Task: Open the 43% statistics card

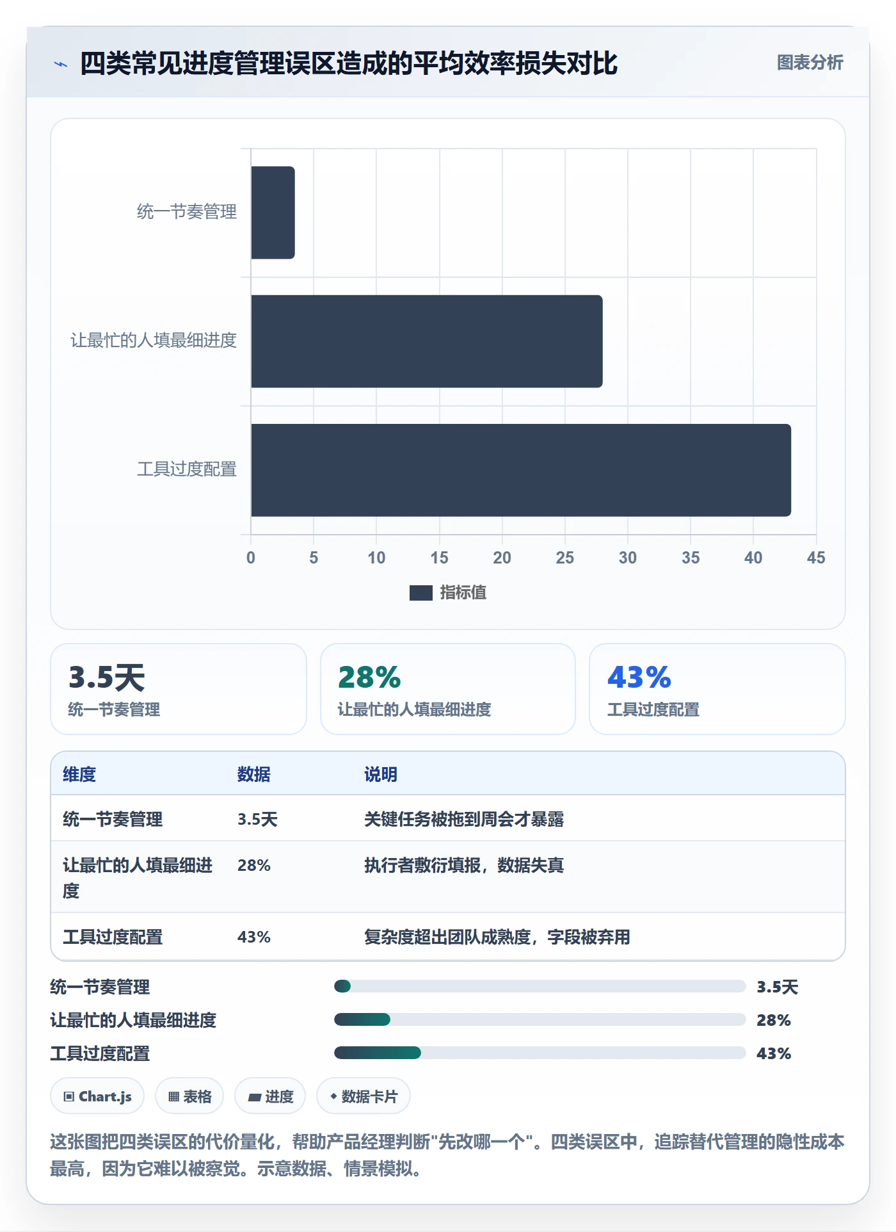Action: pyautogui.click(x=717, y=689)
